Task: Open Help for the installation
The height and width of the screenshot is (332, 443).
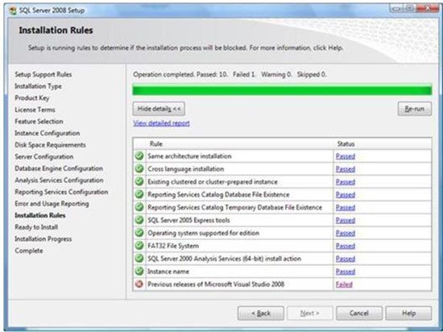Action: pos(408,313)
